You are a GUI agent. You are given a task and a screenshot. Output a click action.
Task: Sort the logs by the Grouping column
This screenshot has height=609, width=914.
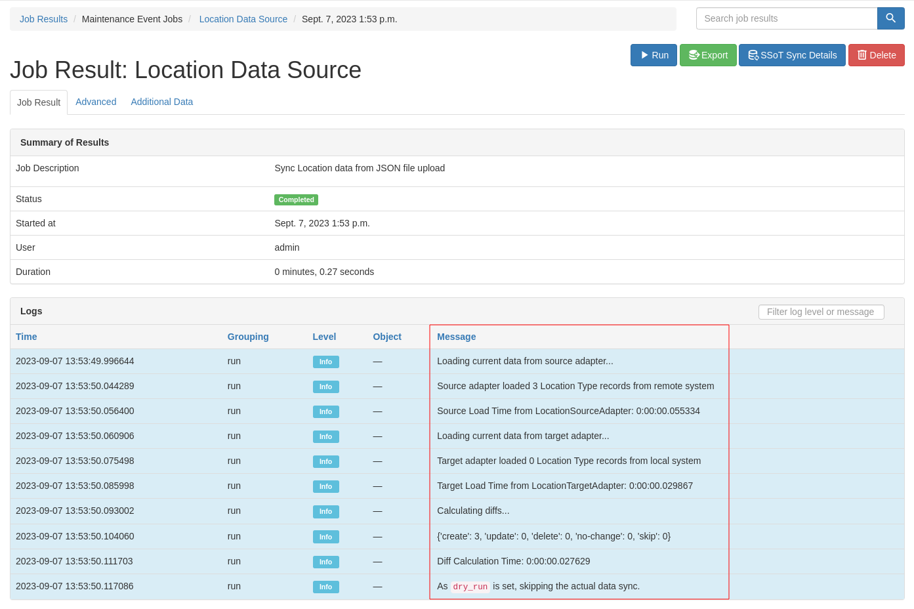(x=247, y=337)
